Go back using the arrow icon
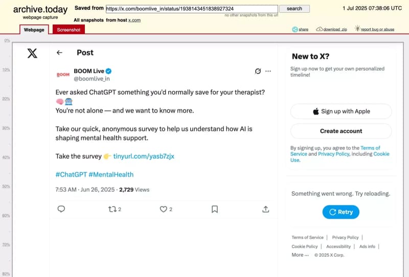 tap(59, 53)
